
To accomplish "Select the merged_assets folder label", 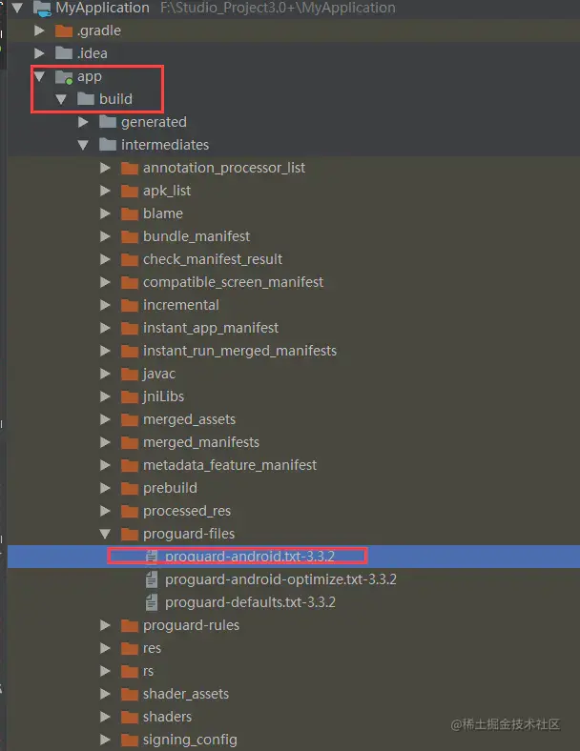I will [189, 419].
